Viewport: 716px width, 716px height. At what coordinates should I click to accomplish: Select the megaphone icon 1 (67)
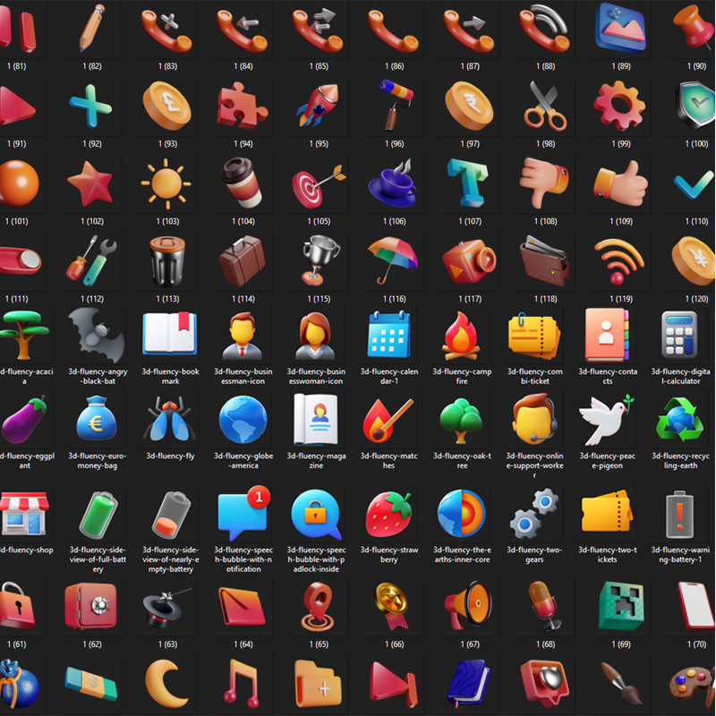469,606
